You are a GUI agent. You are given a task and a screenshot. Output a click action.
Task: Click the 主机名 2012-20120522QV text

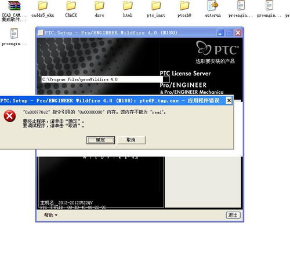(x=66, y=203)
